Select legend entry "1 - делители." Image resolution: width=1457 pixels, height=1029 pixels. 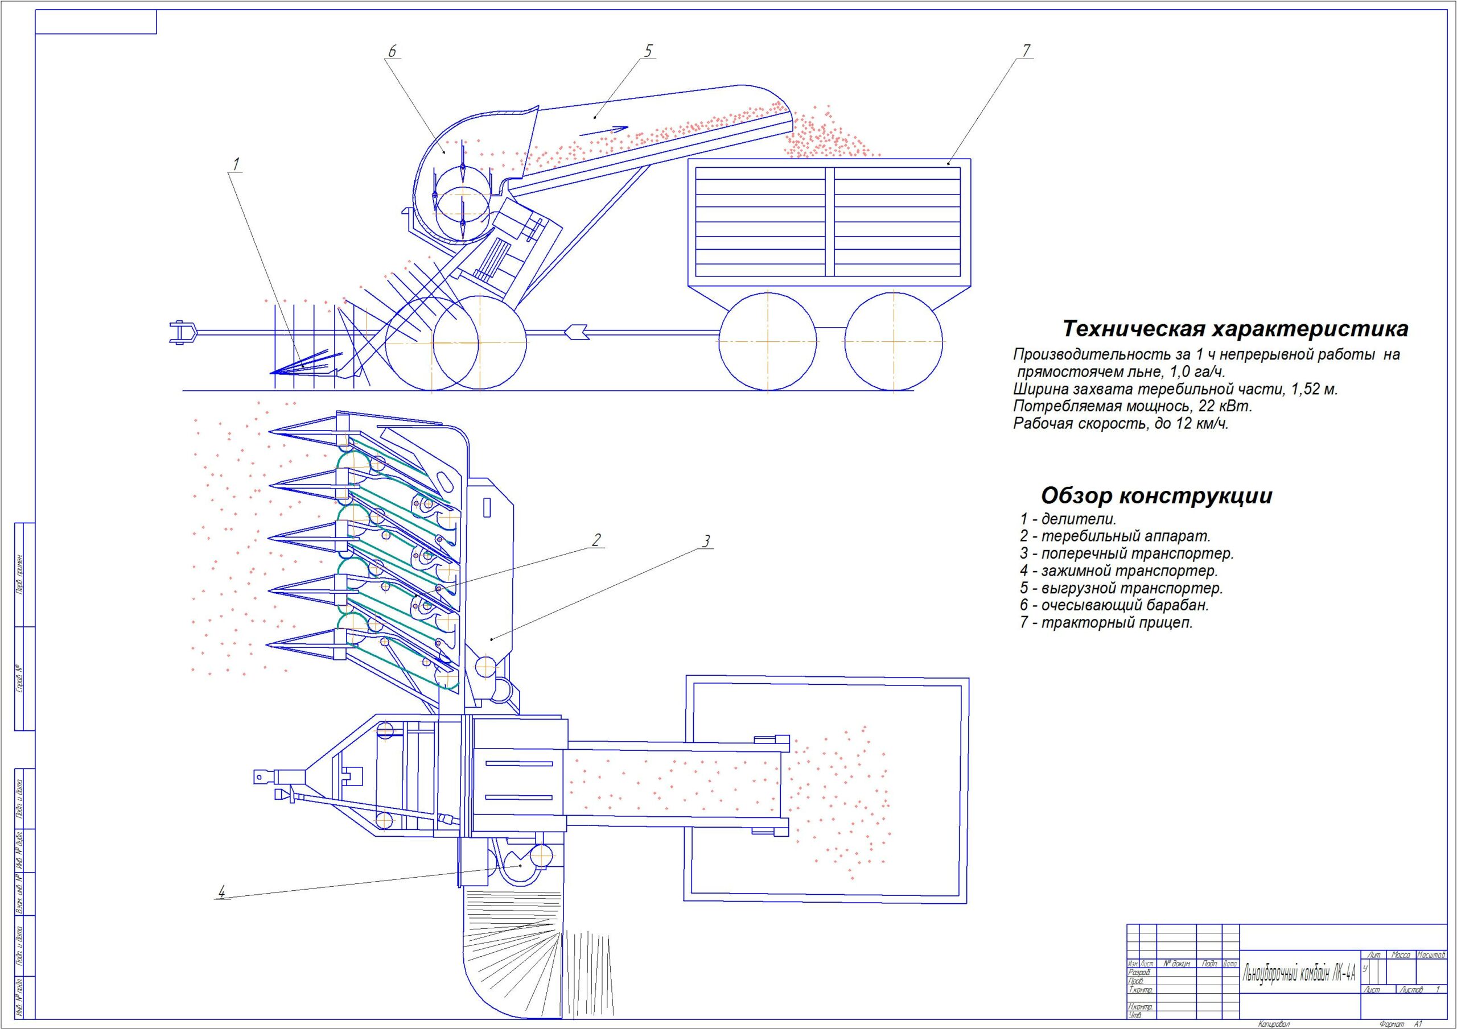[1068, 519]
